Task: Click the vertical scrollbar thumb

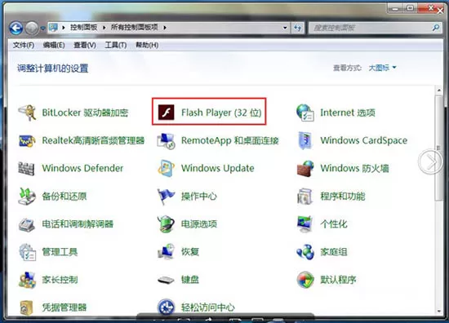Action: [x=439, y=148]
